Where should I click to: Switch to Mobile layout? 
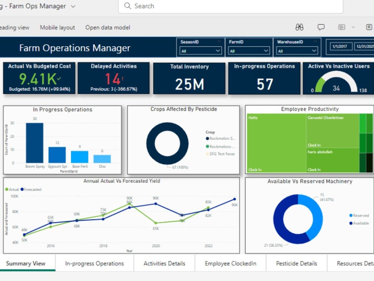[x=57, y=27]
